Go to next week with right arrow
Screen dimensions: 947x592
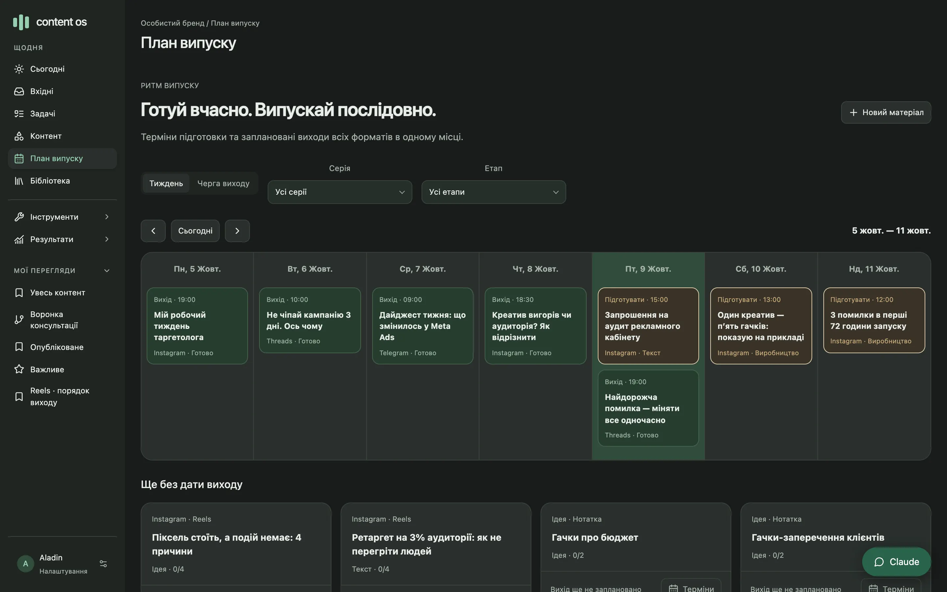[237, 231]
